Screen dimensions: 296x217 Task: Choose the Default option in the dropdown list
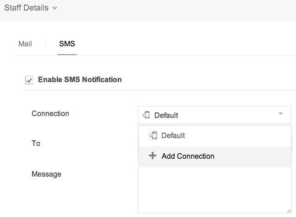click(173, 135)
